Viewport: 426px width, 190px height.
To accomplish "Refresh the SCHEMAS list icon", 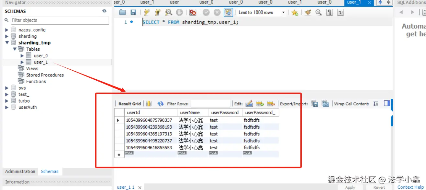I will pos(104,11).
